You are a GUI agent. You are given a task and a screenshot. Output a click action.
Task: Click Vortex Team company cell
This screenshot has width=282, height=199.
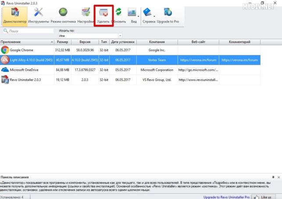(x=157, y=60)
